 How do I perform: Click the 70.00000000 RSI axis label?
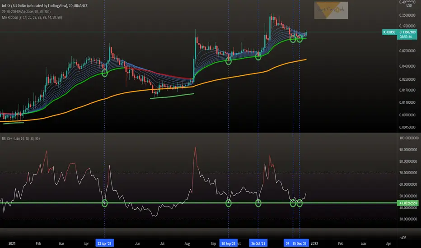click(x=408, y=173)
